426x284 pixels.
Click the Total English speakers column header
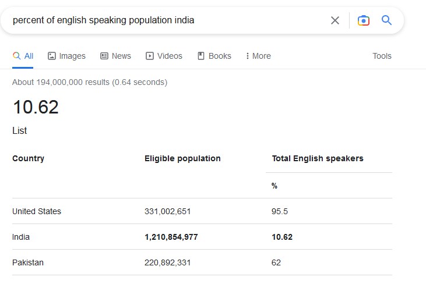[x=318, y=158]
